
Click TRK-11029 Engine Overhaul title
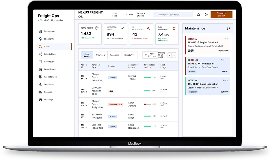[203, 43]
